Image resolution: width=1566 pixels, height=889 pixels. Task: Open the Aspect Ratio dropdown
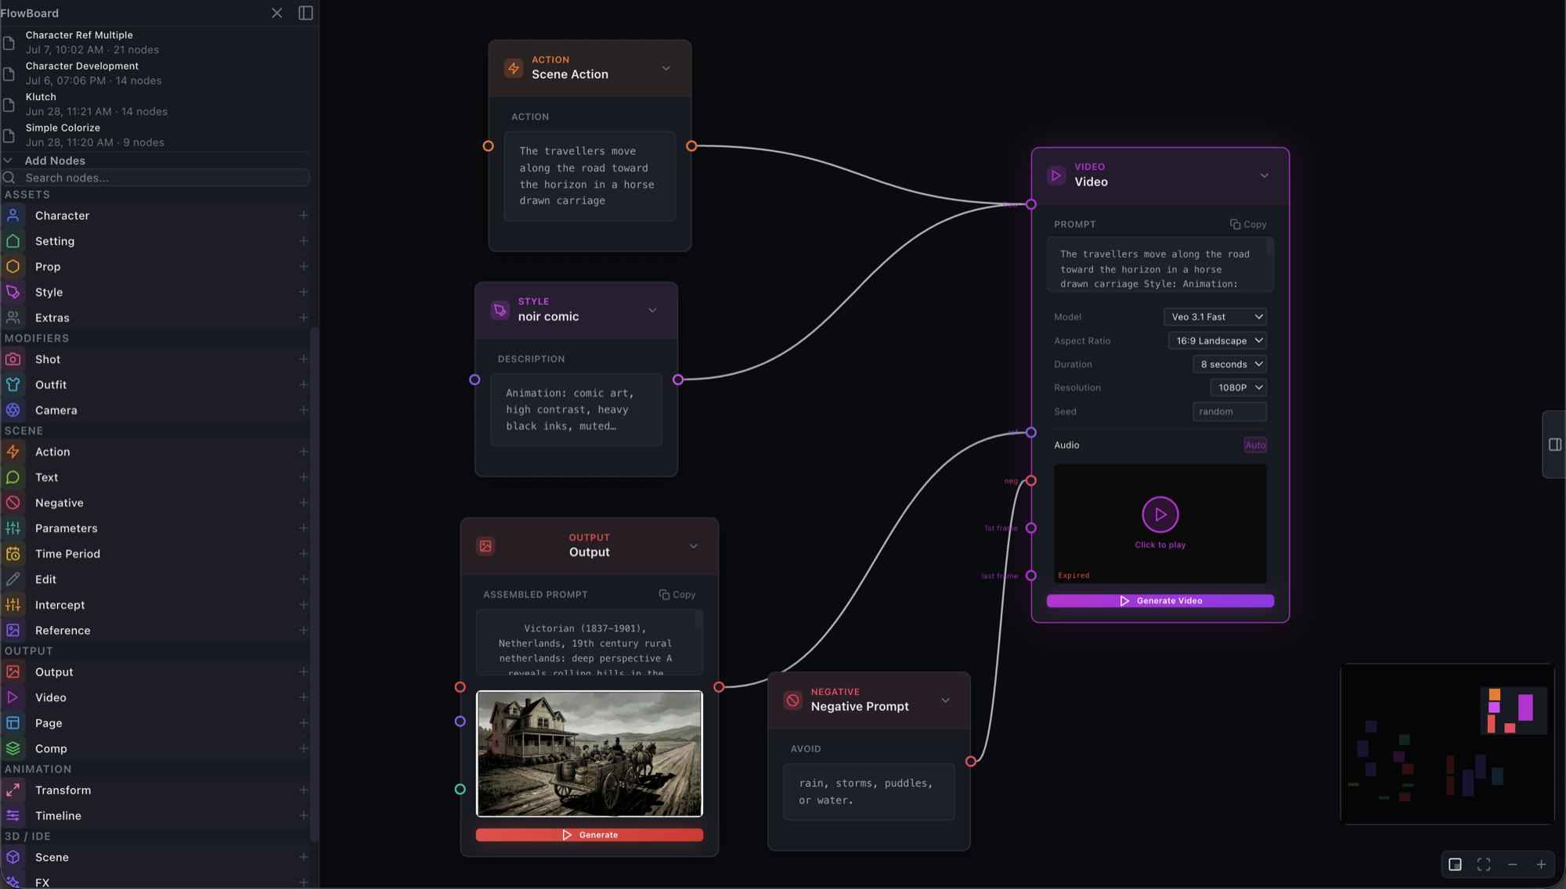[x=1218, y=340]
